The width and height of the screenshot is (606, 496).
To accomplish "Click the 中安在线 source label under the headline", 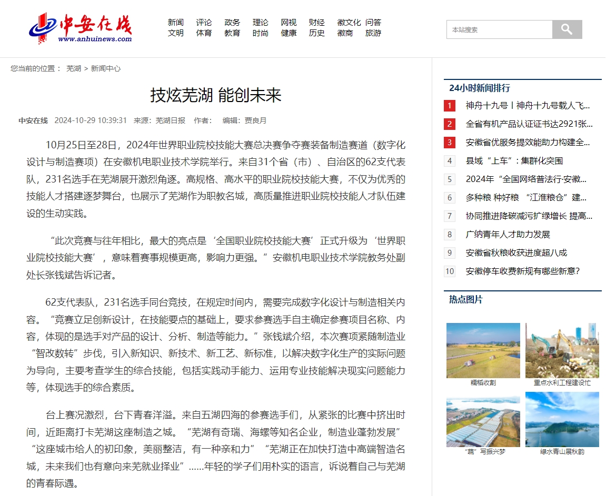I will pyautogui.click(x=33, y=121).
